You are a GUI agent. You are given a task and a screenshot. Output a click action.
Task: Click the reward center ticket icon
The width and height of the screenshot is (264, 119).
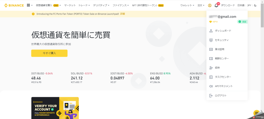point(211,58)
